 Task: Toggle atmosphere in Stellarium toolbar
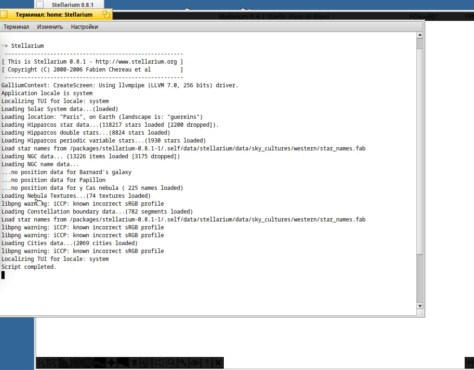click(x=124, y=363)
